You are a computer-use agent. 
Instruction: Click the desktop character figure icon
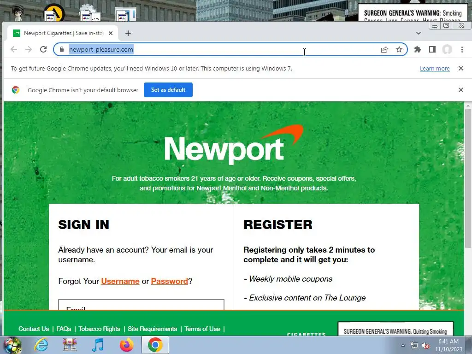pyautogui.click(x=18, y=12)
